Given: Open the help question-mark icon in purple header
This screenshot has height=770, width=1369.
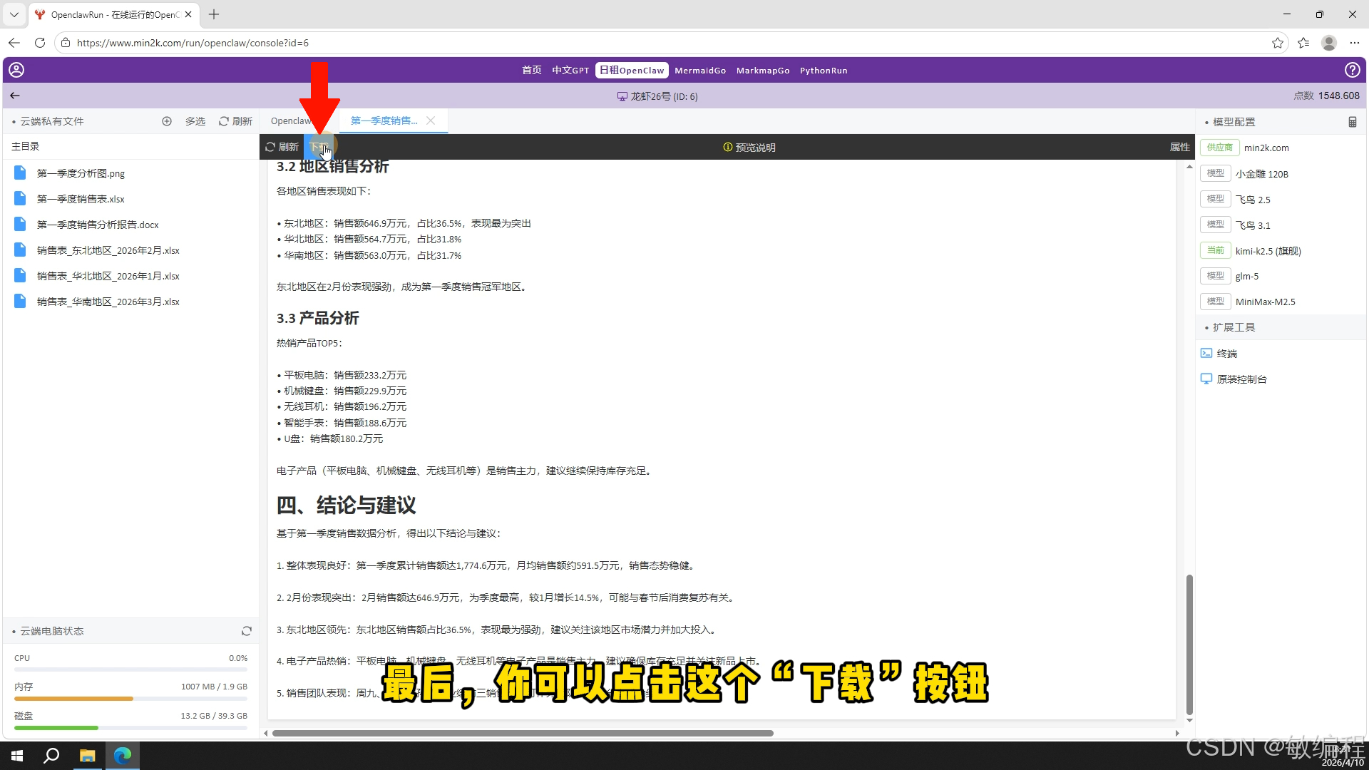Looking at the screenshot, I should tap(1352, 70).
